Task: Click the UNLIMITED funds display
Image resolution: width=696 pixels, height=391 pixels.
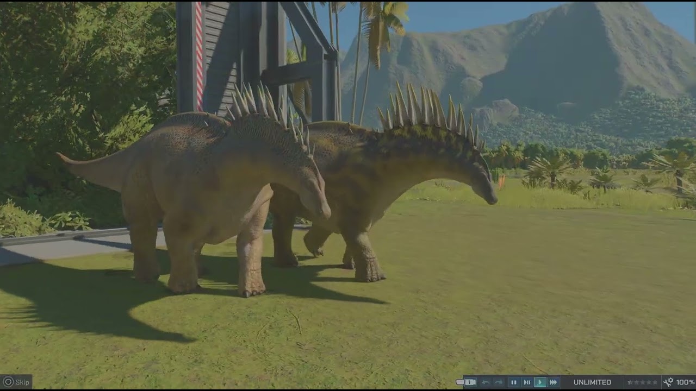Action: click(592, 382)
